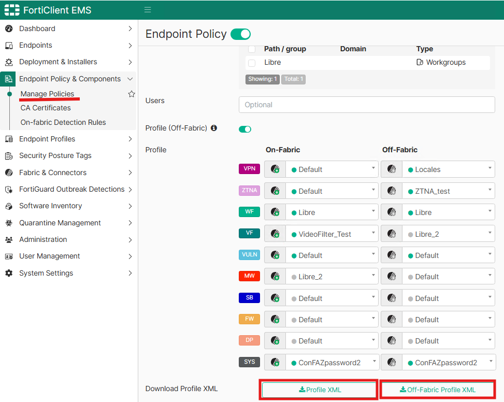
Task: Open the On-Fabric VPN Default dropdown
Action: tap(332, 169)
